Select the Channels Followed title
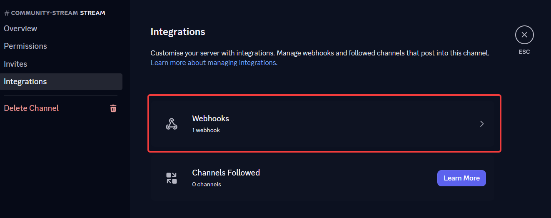This screenshot has height=218, width=551. point(226,173)
